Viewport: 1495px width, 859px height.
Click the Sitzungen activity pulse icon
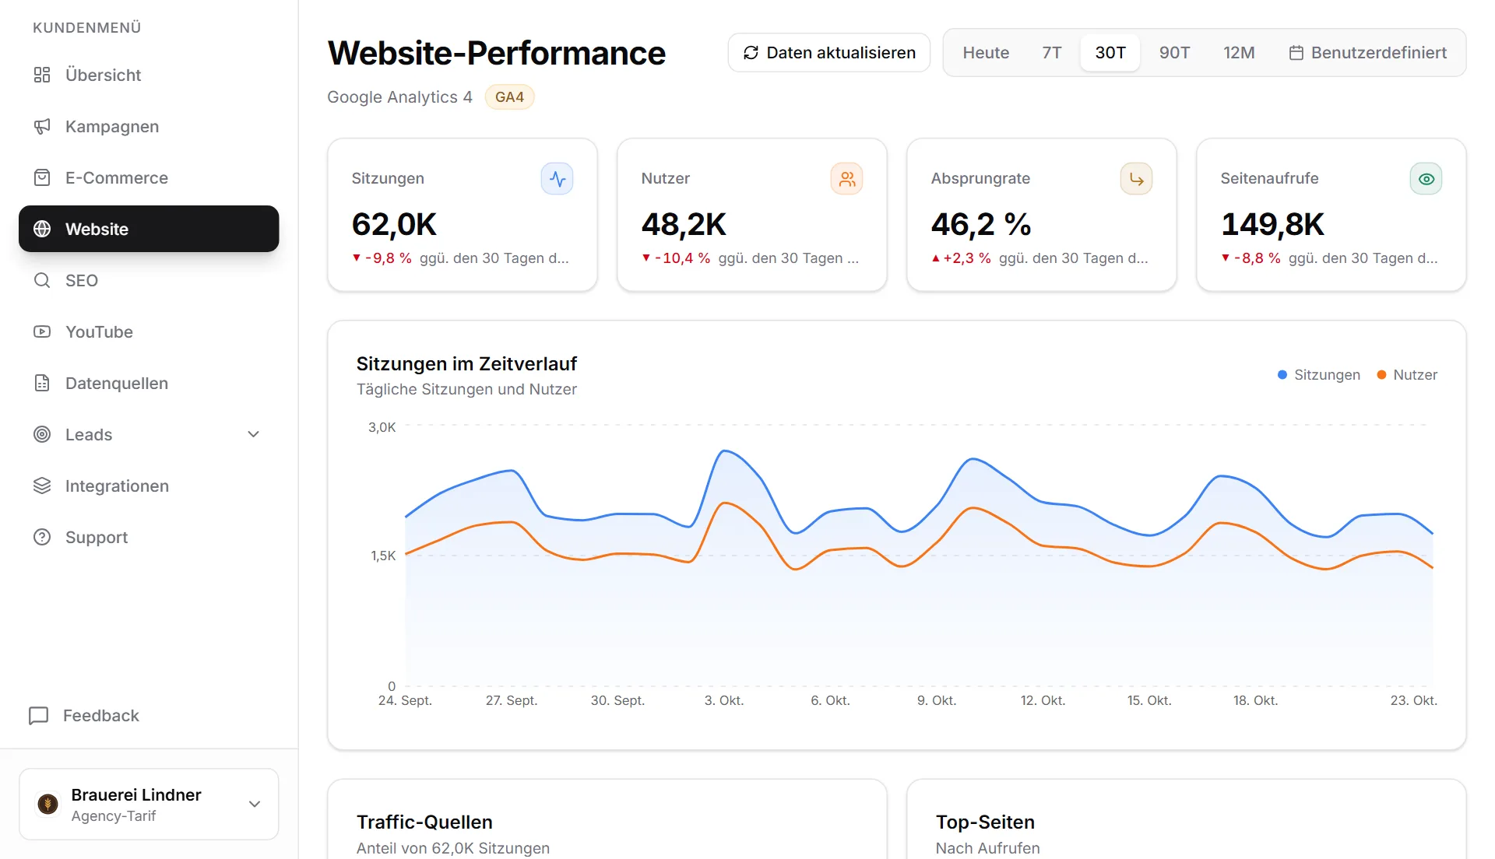(558, 179)
